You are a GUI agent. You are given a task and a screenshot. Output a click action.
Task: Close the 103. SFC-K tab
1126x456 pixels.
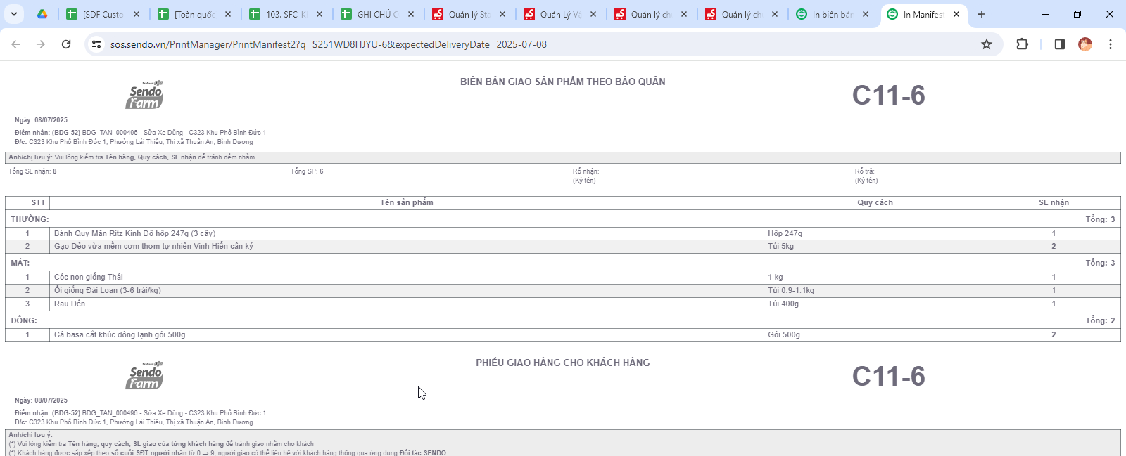320,14
